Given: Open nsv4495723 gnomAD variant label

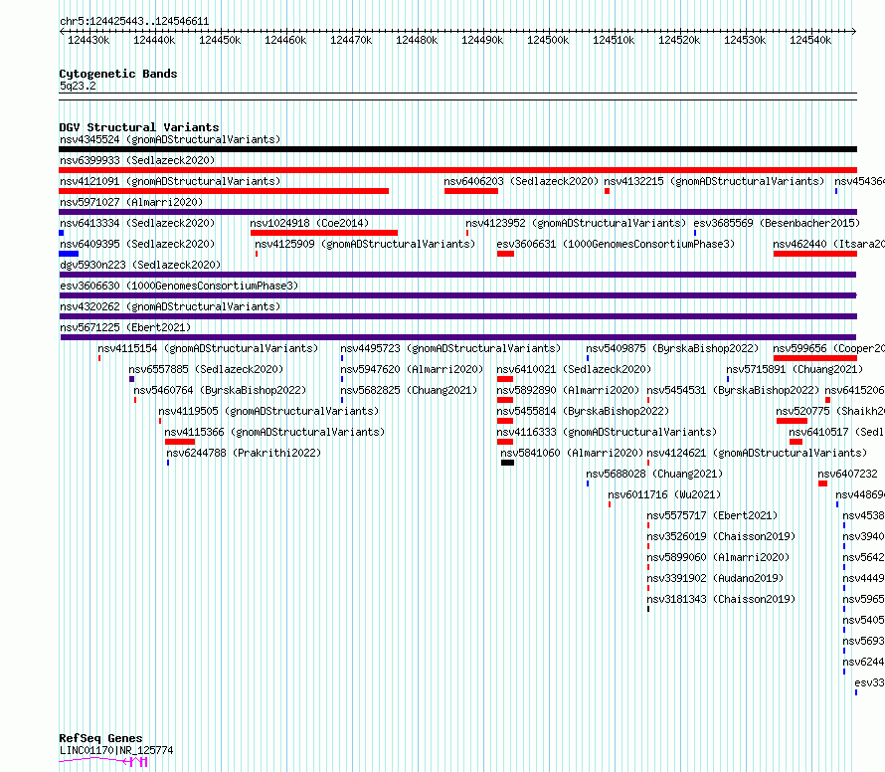Looking at the screenshot, I should 450,348.
